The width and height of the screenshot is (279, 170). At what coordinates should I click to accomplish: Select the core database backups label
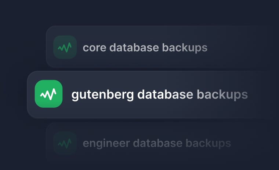point(145,48)
